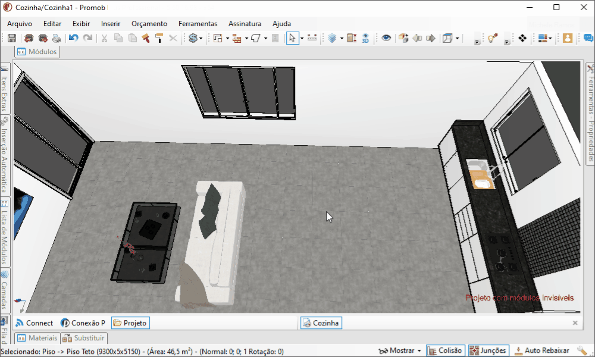The height and width of the screenshot is (357, 595).
Task: Expand the wireframe cube view dropdown
Action: 457,38
